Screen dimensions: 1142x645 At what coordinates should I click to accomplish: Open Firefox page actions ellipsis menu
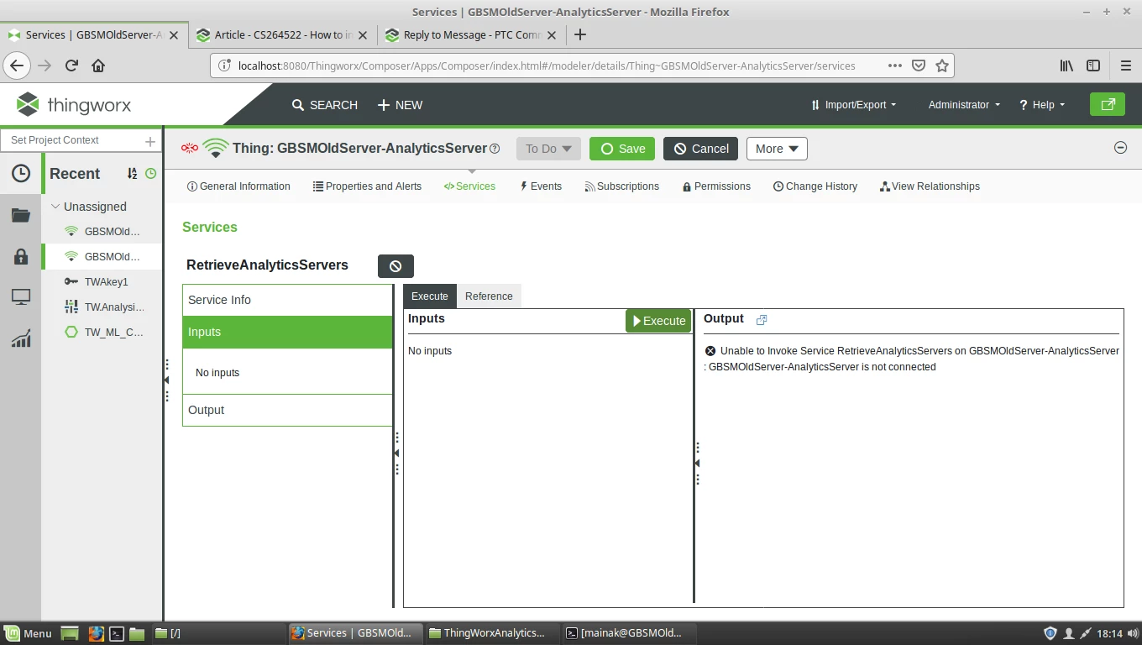[895, 66]
